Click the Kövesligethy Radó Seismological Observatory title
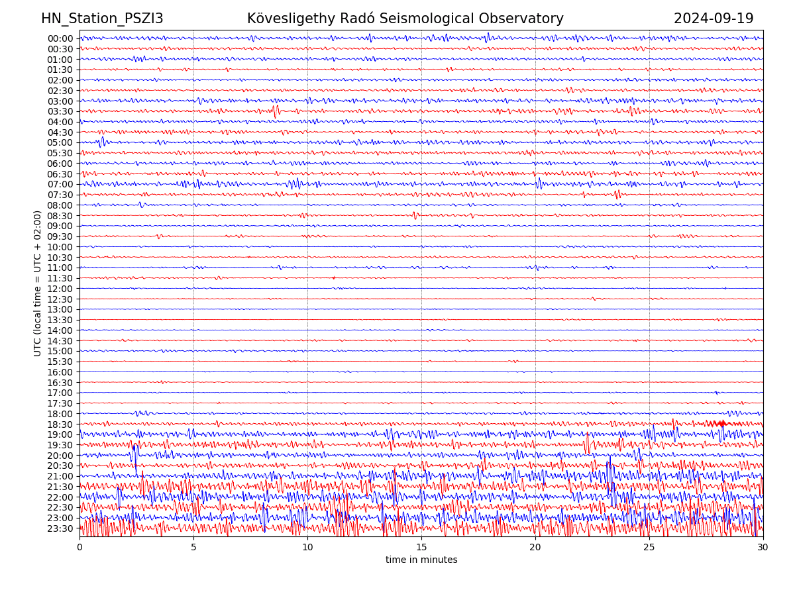Screen dimensions: 795x596 click(x=405, y=19)
